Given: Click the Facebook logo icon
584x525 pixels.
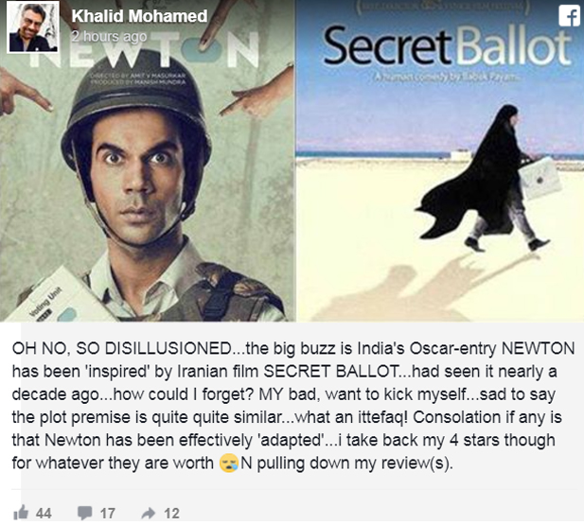Looking at the screenshot, I should 569,16.
